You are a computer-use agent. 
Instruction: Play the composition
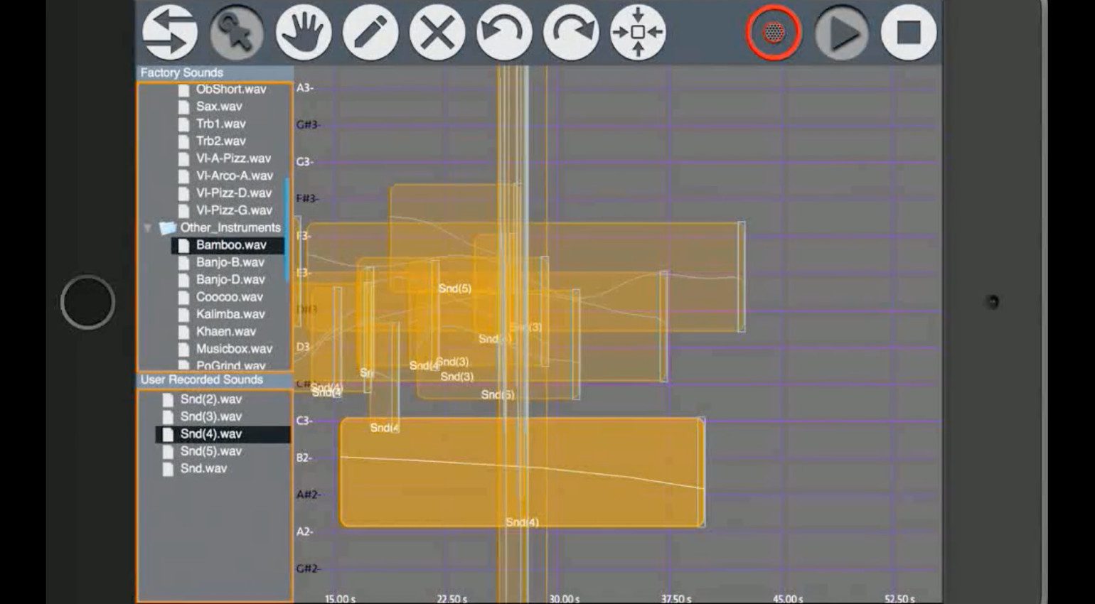[x=842, y=33]
